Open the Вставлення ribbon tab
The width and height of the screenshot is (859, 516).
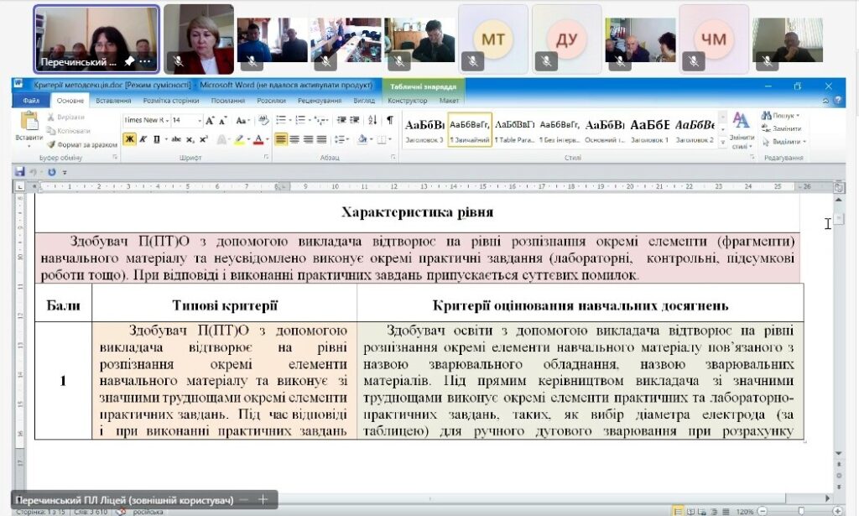[112, 101]
